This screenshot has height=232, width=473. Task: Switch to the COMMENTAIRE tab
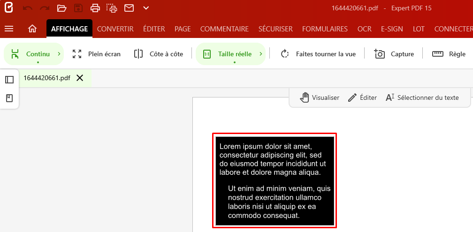click(224, 29)
